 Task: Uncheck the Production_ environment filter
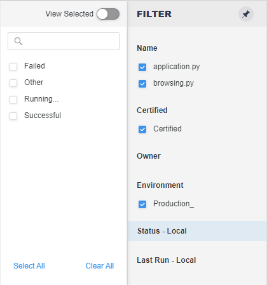[142, 204]
